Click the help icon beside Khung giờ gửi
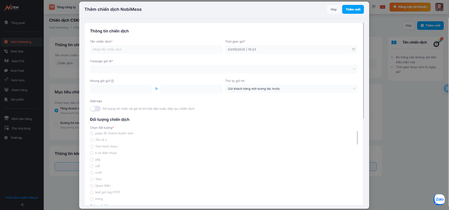The height and width of the screenshot is (210, 449). click(x=112, y=81)
